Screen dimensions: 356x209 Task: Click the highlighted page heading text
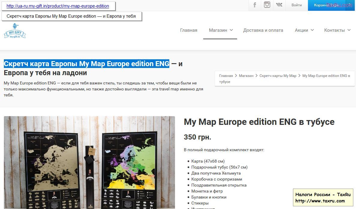tap(86, 64)
